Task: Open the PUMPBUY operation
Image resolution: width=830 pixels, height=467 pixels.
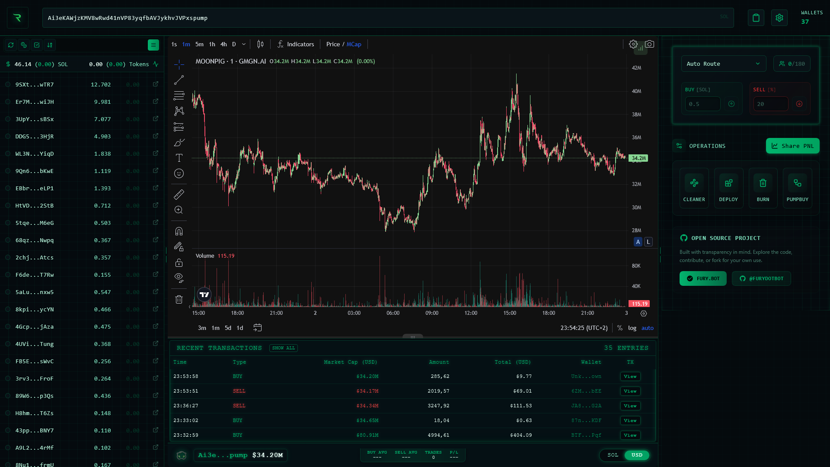Action: [797, 189]
